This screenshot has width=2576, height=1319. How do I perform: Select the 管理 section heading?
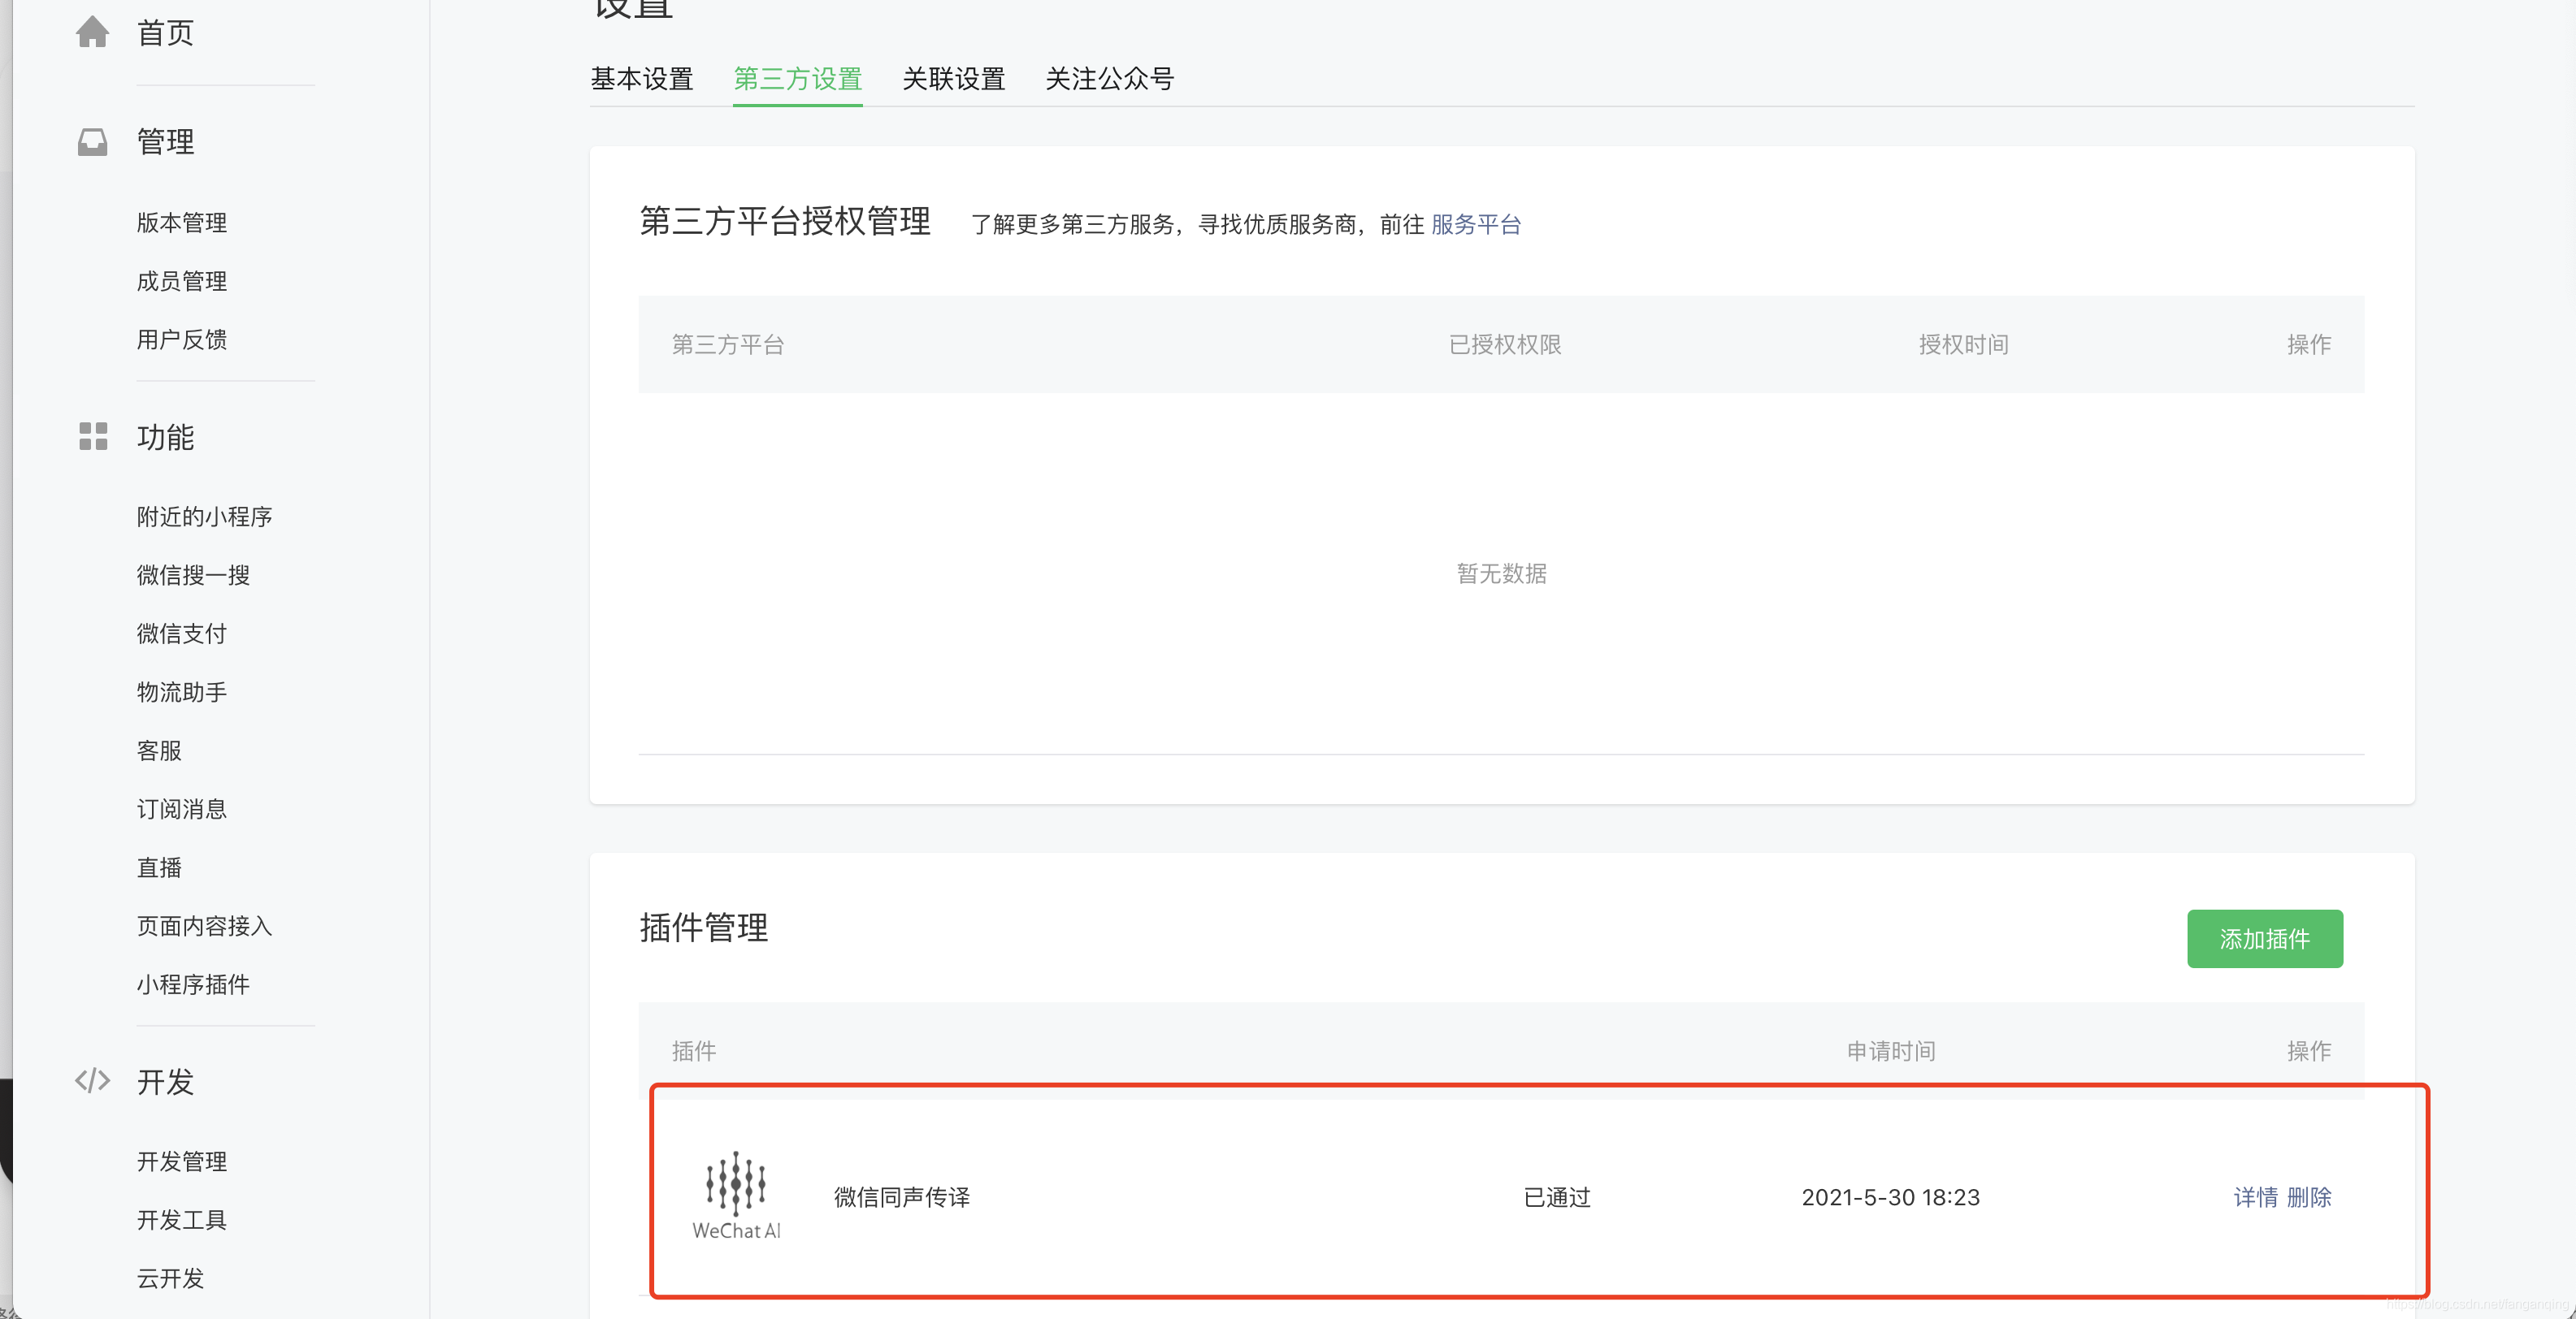165,142
